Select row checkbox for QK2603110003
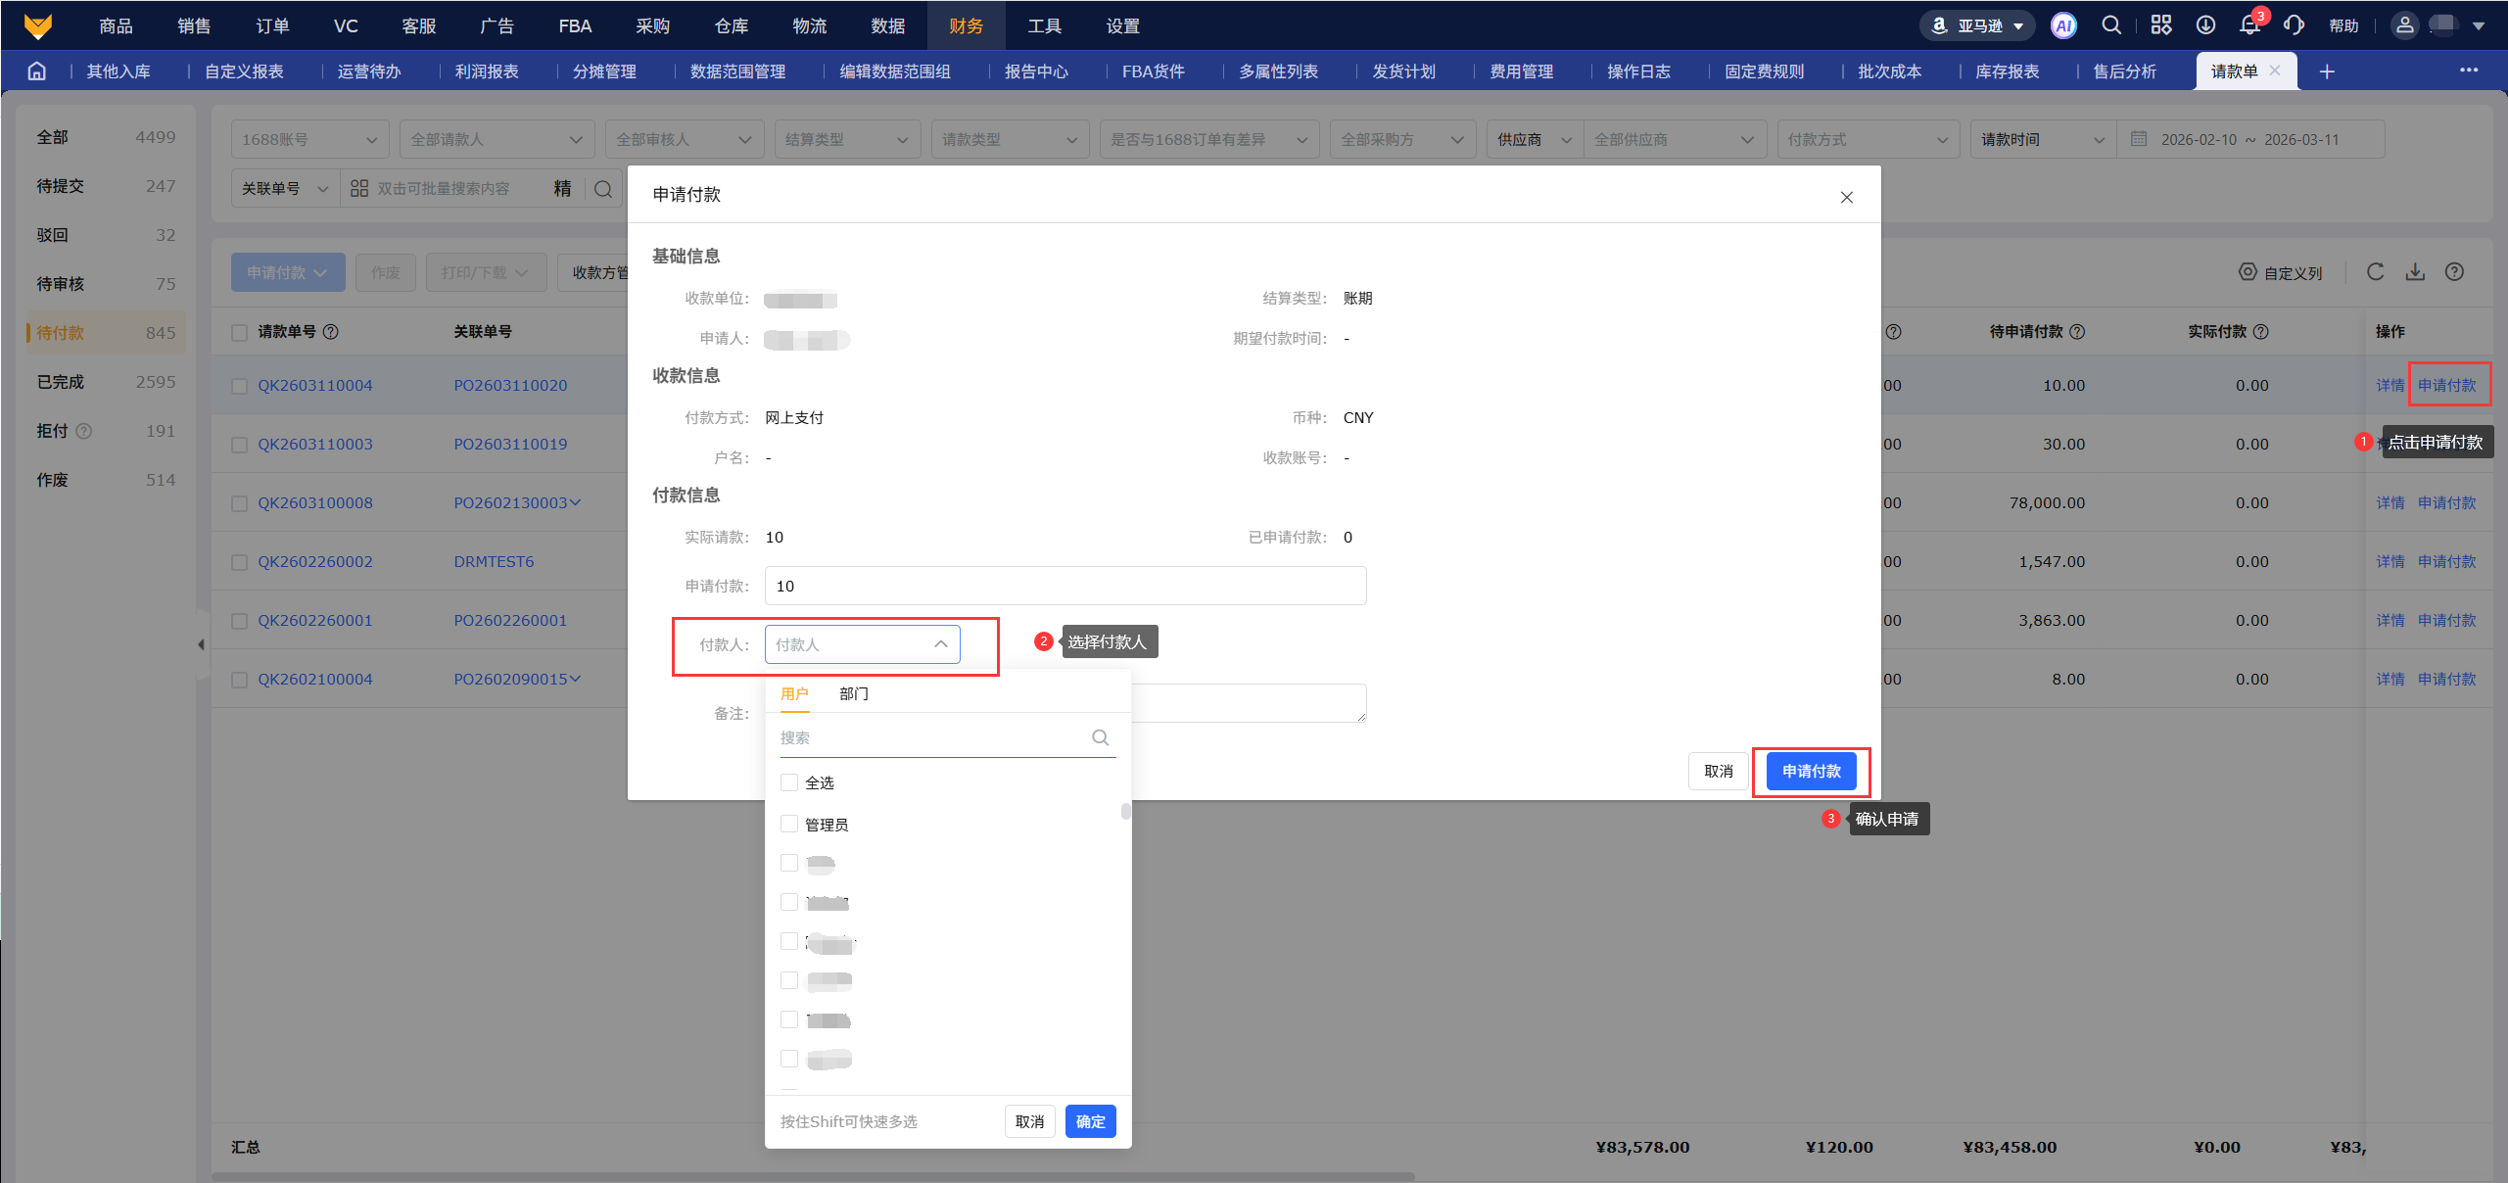2508x1183 pixels. pyautogui.click(x=239, y=445)
